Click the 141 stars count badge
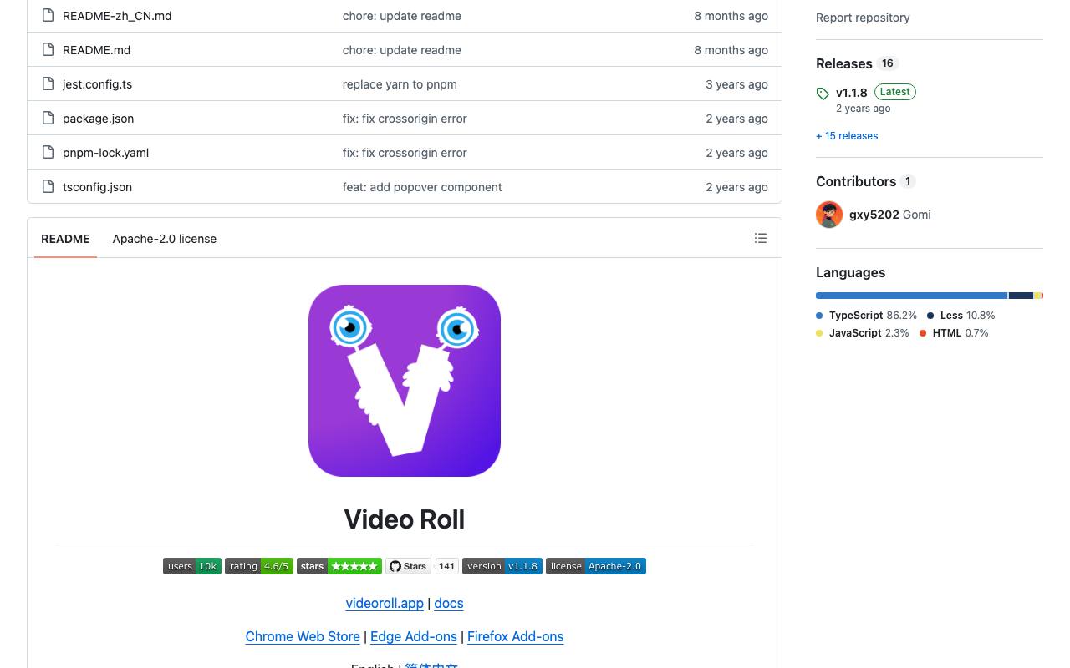Viewport: 1070px width, 668px height. click(x=447, y=566)
